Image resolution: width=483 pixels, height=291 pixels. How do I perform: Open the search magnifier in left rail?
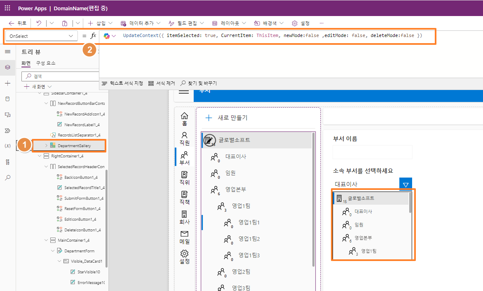tap(8, 178)
